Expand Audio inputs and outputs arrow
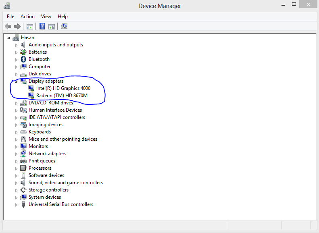 click(16, 45)
